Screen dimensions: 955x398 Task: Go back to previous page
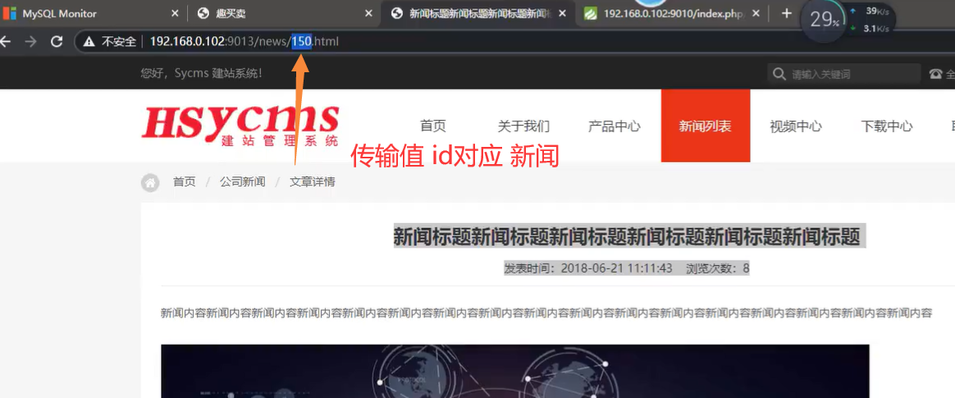(x=6, y=42)
